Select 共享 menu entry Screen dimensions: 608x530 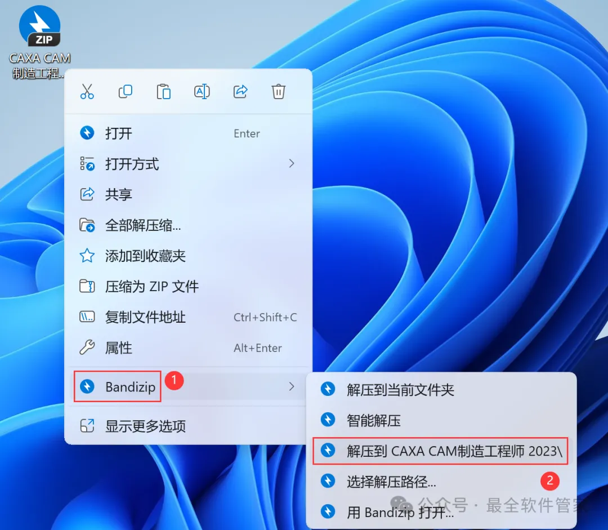click(x=188, y=194)
